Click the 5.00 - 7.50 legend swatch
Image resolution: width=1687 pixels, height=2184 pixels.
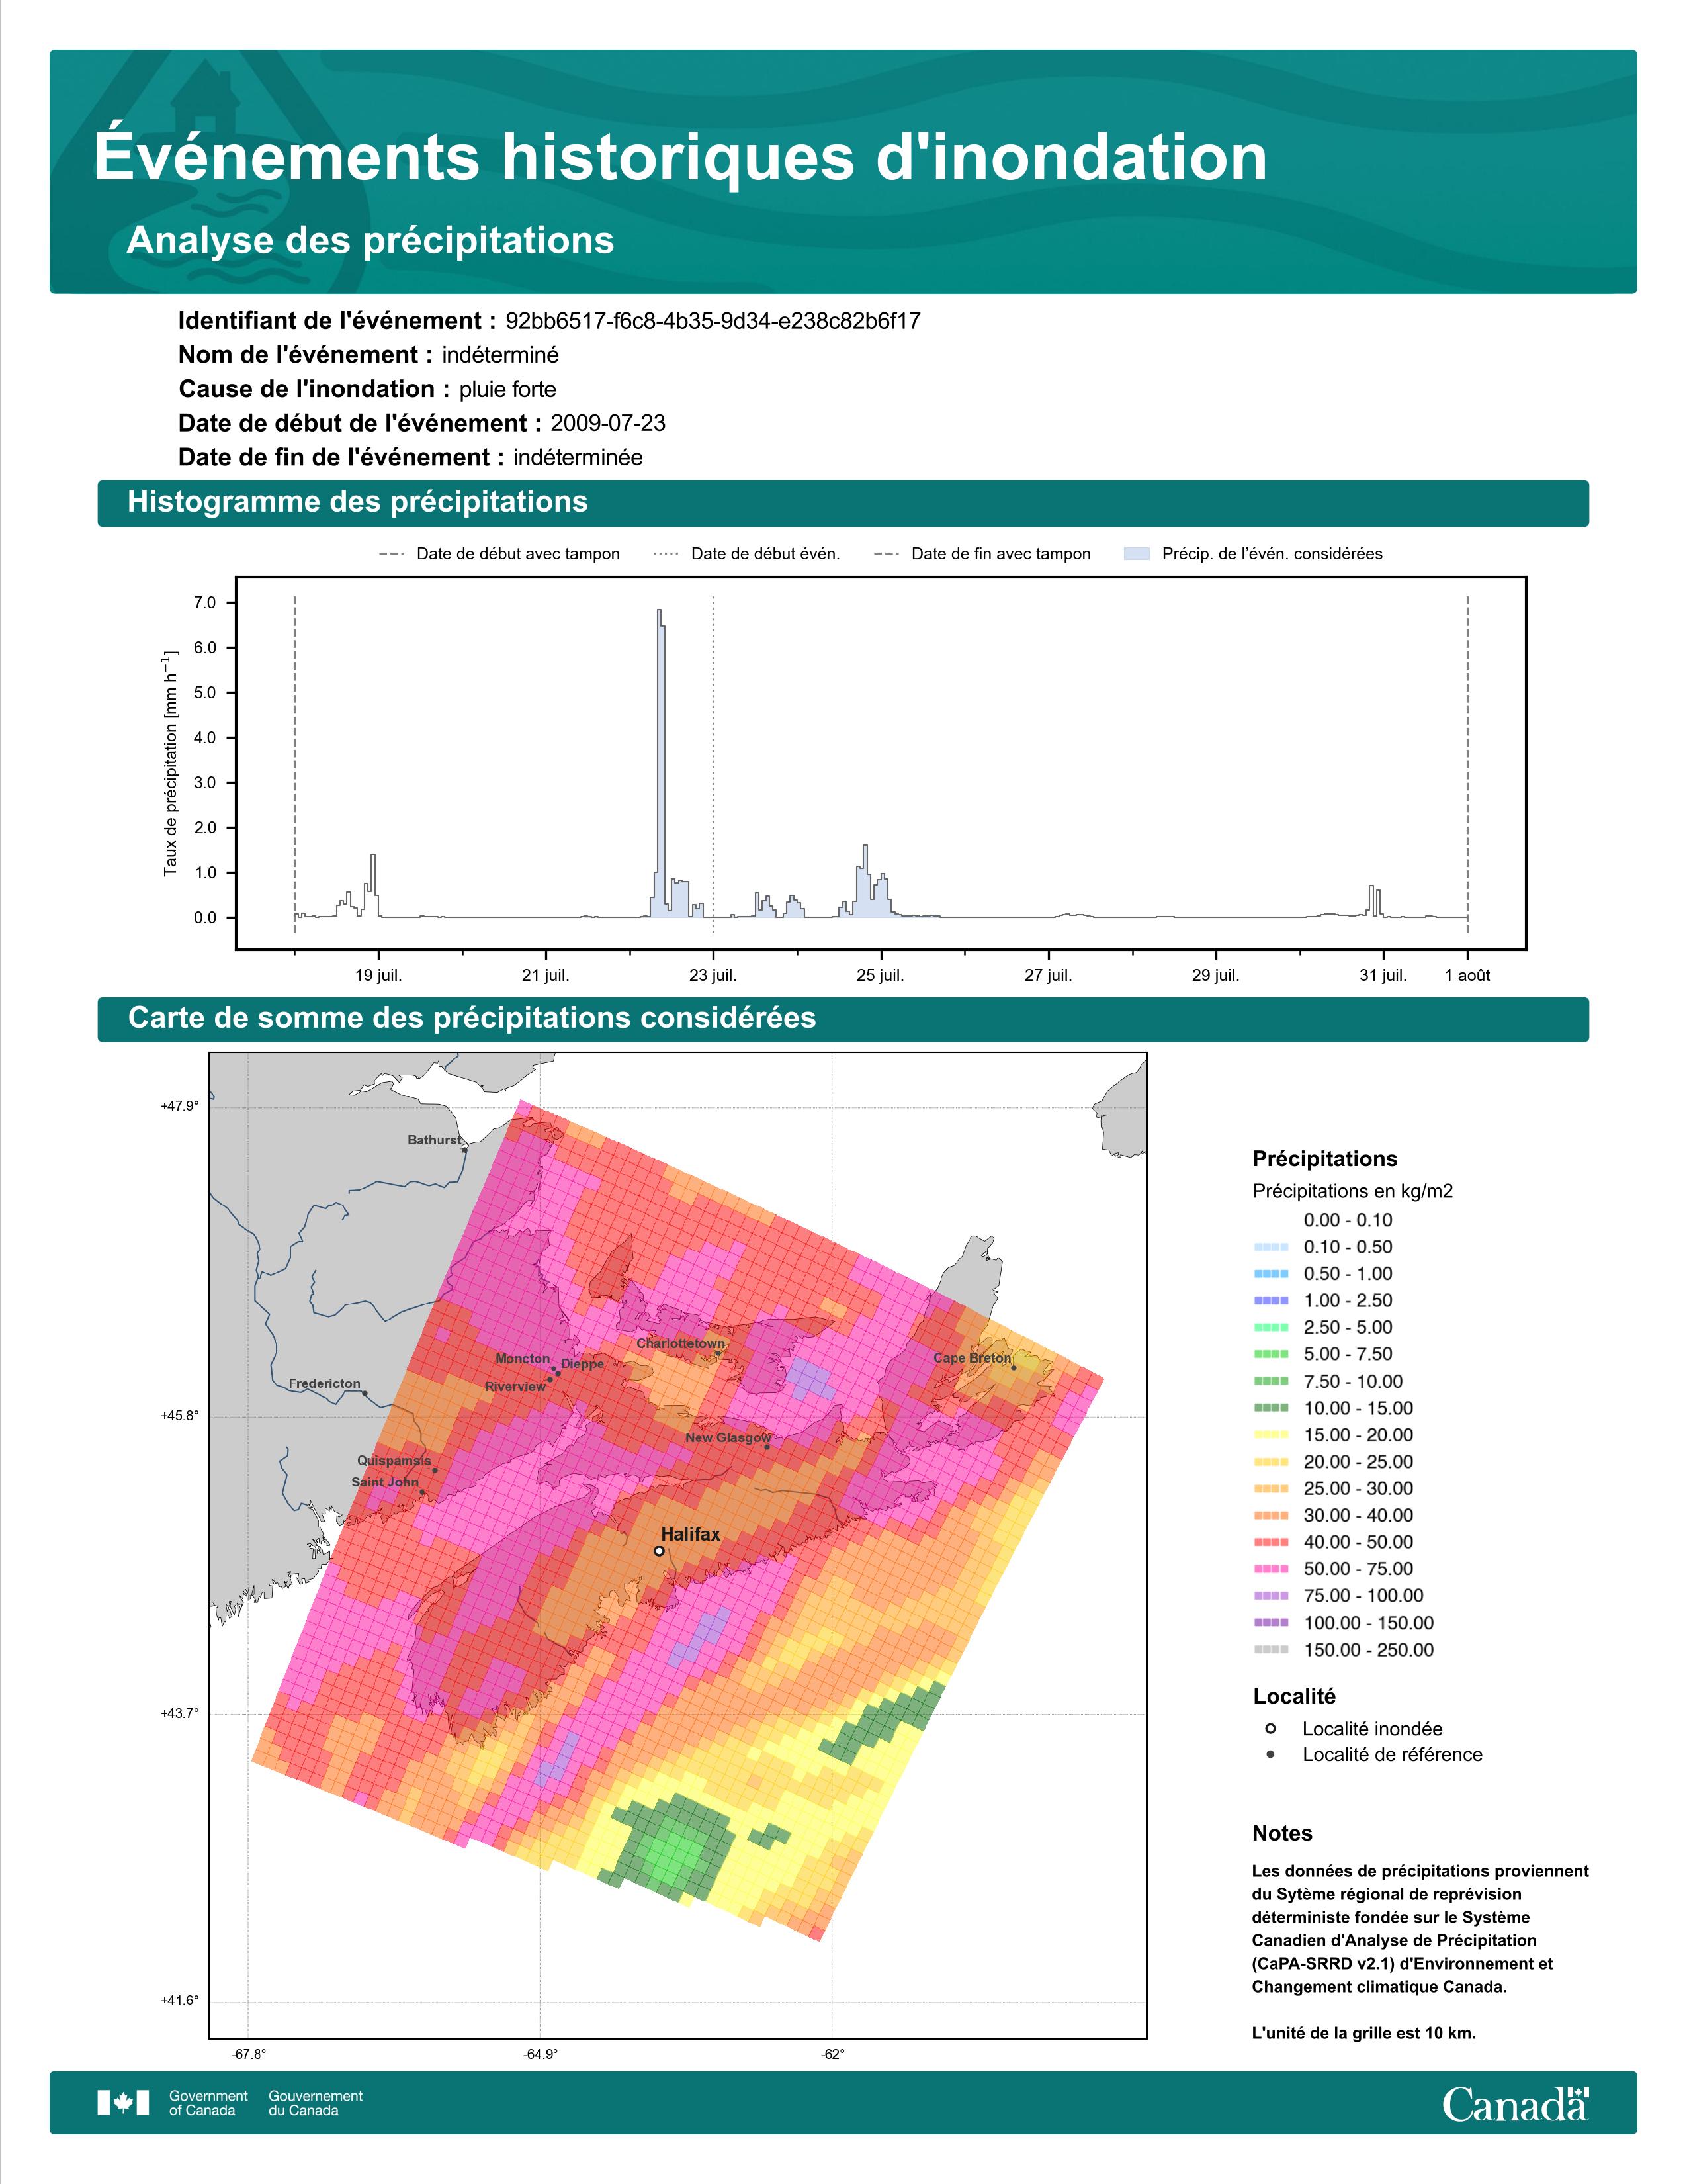coord(1270,1354)
